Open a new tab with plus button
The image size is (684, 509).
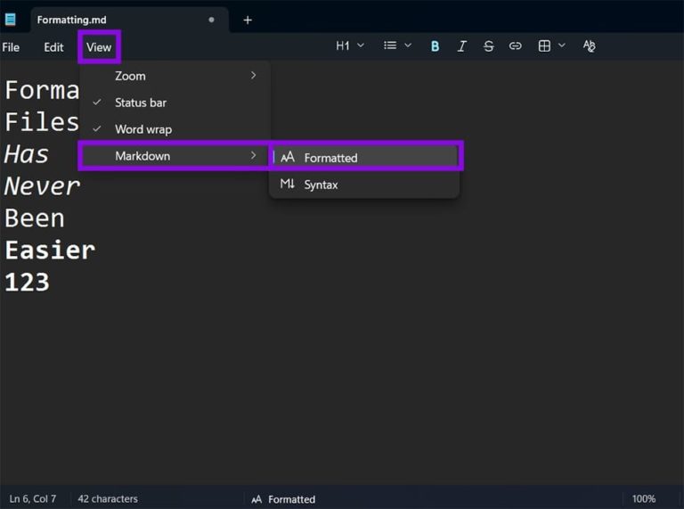[248, 21]
